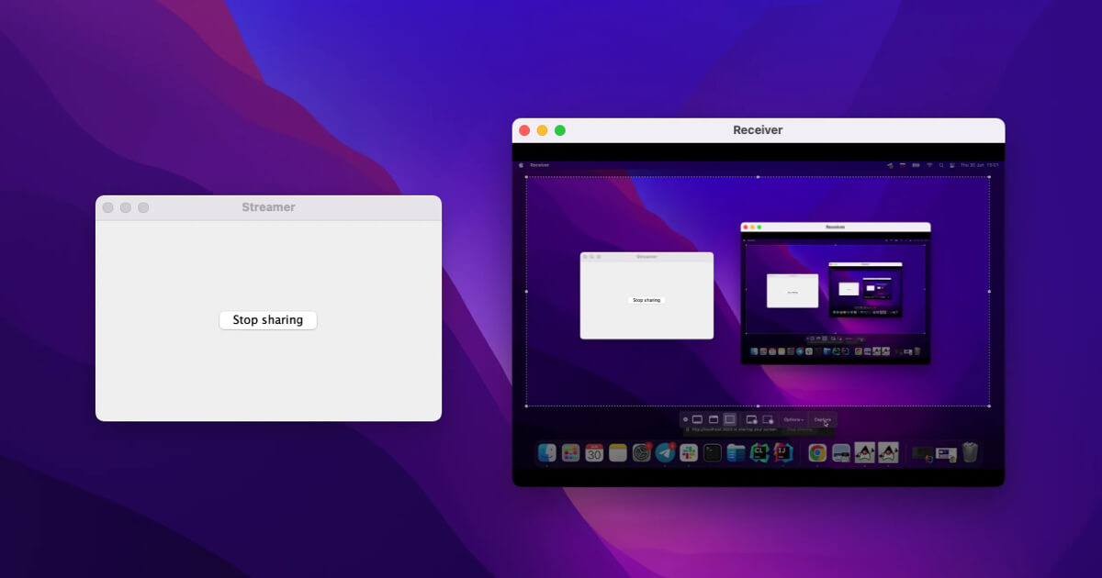Image resolution: width=1102 pixels, height=578 pixels.
Task: Launch CLion from the streamed Dock
Action: [759, 452]
